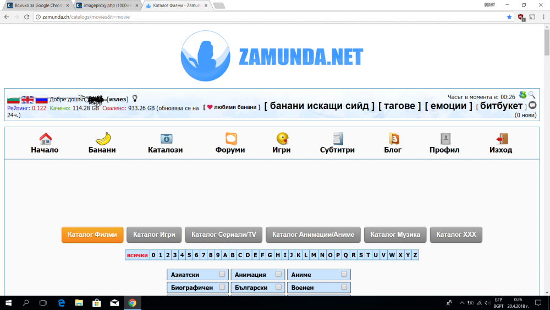The width and height of the screenshot is (550, 310).
Task: Open the Блог blog icon
Action: tap(394, 139)
